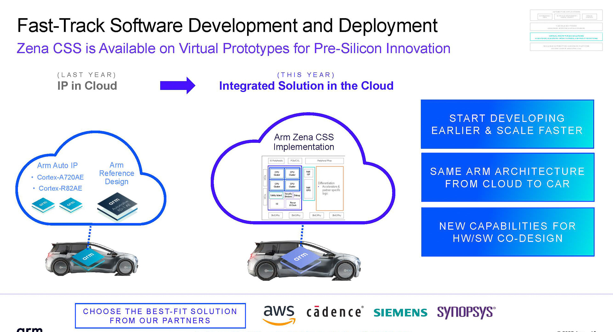This screenshot has width=613, height=332.
Task: Click the car below the IP in Cloud cloud
Action: 92,259
